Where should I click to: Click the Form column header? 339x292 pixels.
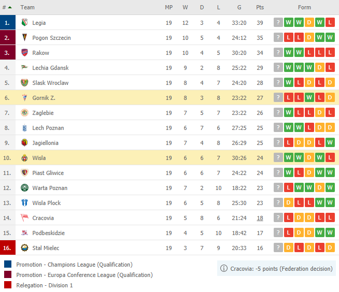point(304,7)
